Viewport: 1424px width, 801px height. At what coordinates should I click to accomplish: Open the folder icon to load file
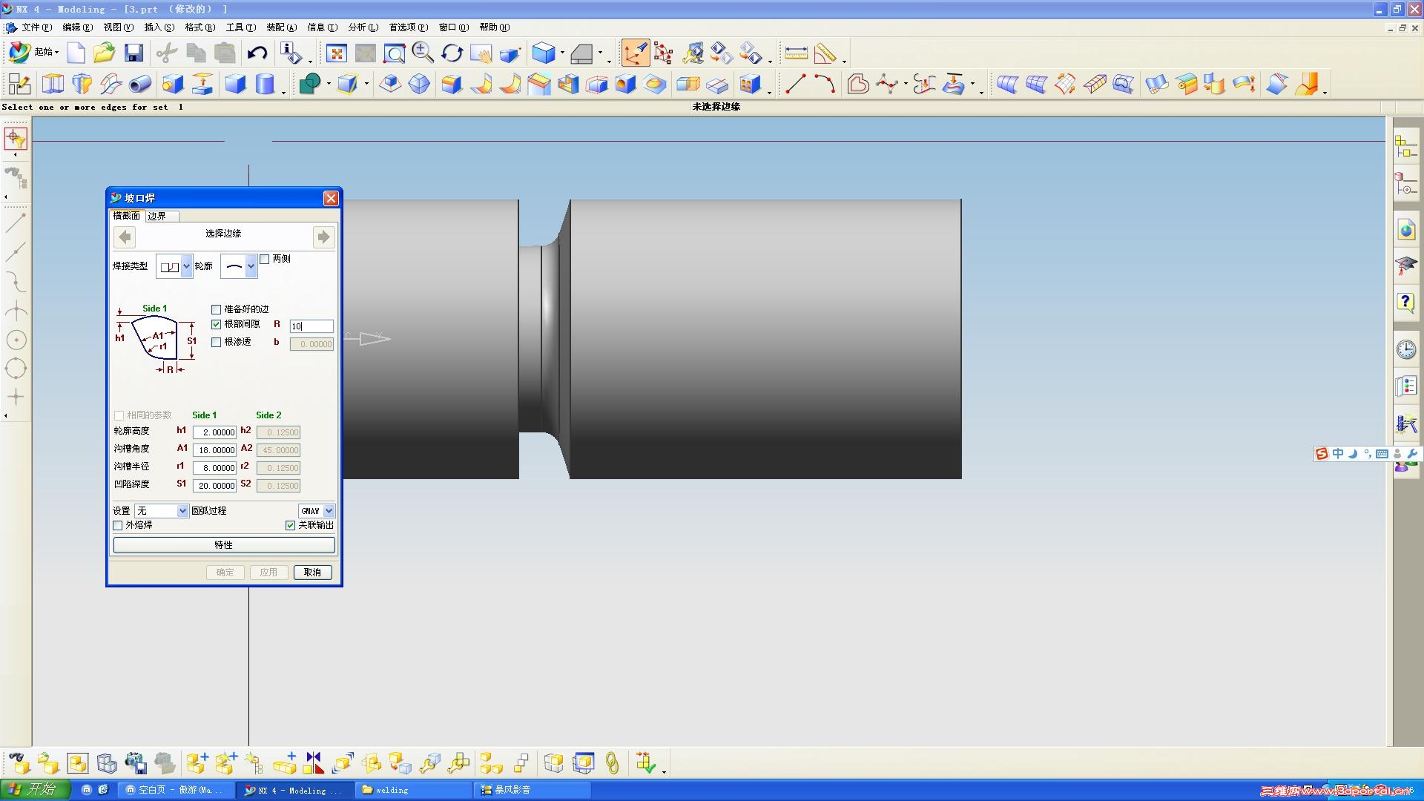[x=105, y=53]
